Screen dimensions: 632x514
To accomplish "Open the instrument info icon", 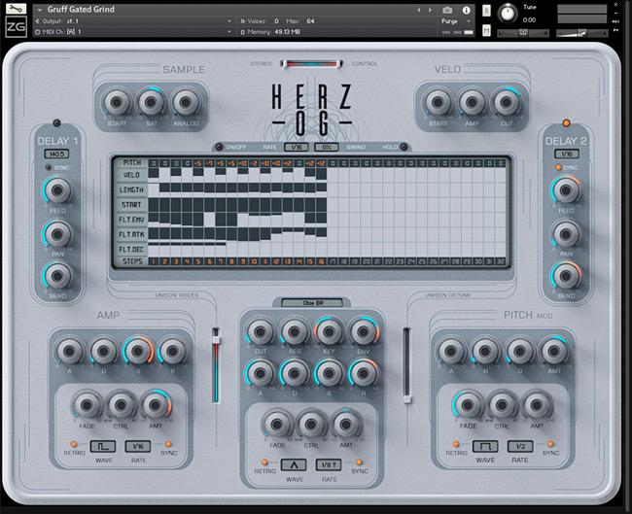I will tap(466, 9).
